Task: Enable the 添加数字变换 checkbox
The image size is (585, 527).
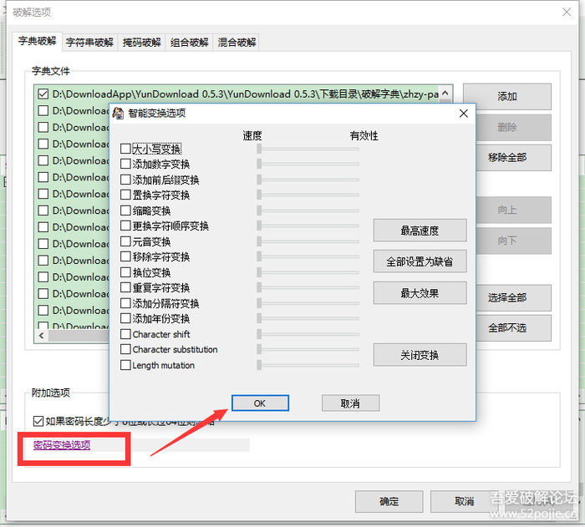Action: click(x=125, y=164)
